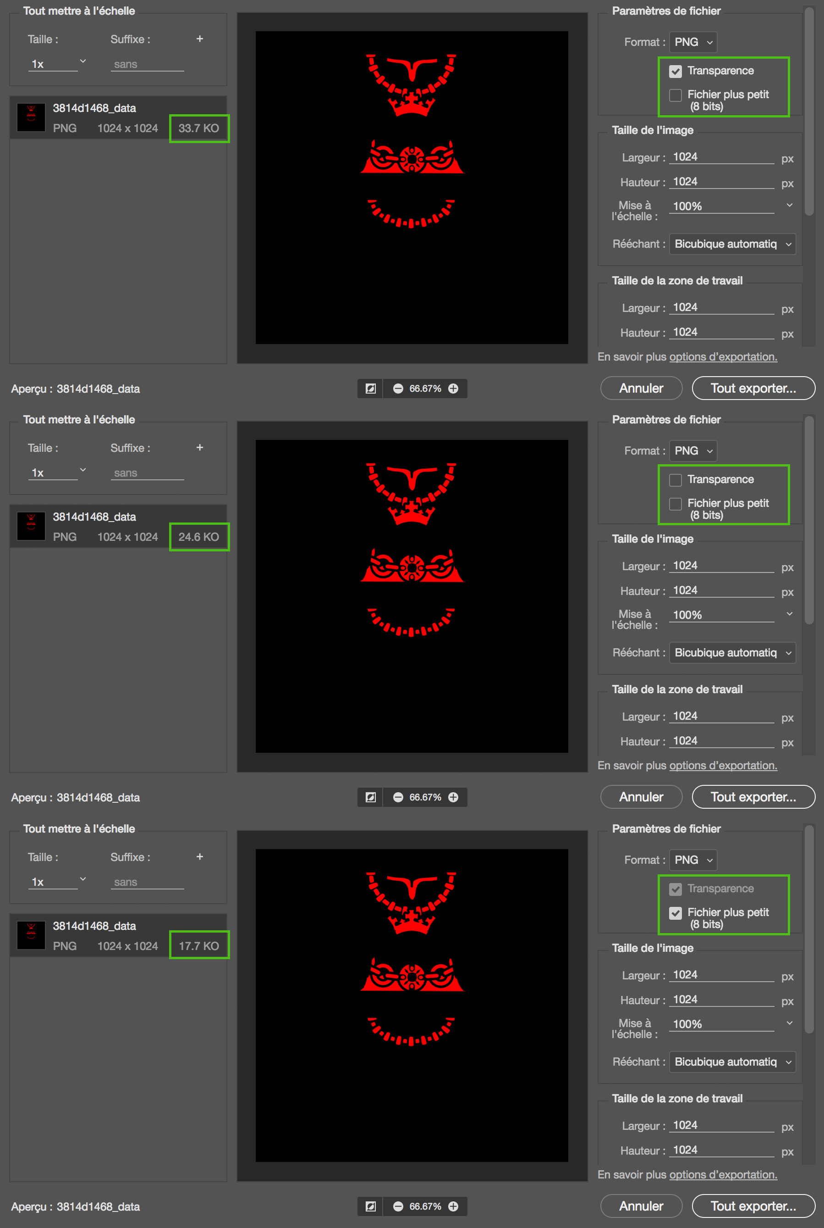Uncheck Transparence in the 33.7 KO dialog
This screenshot has width=824, height=1228.
click(675, 71)
